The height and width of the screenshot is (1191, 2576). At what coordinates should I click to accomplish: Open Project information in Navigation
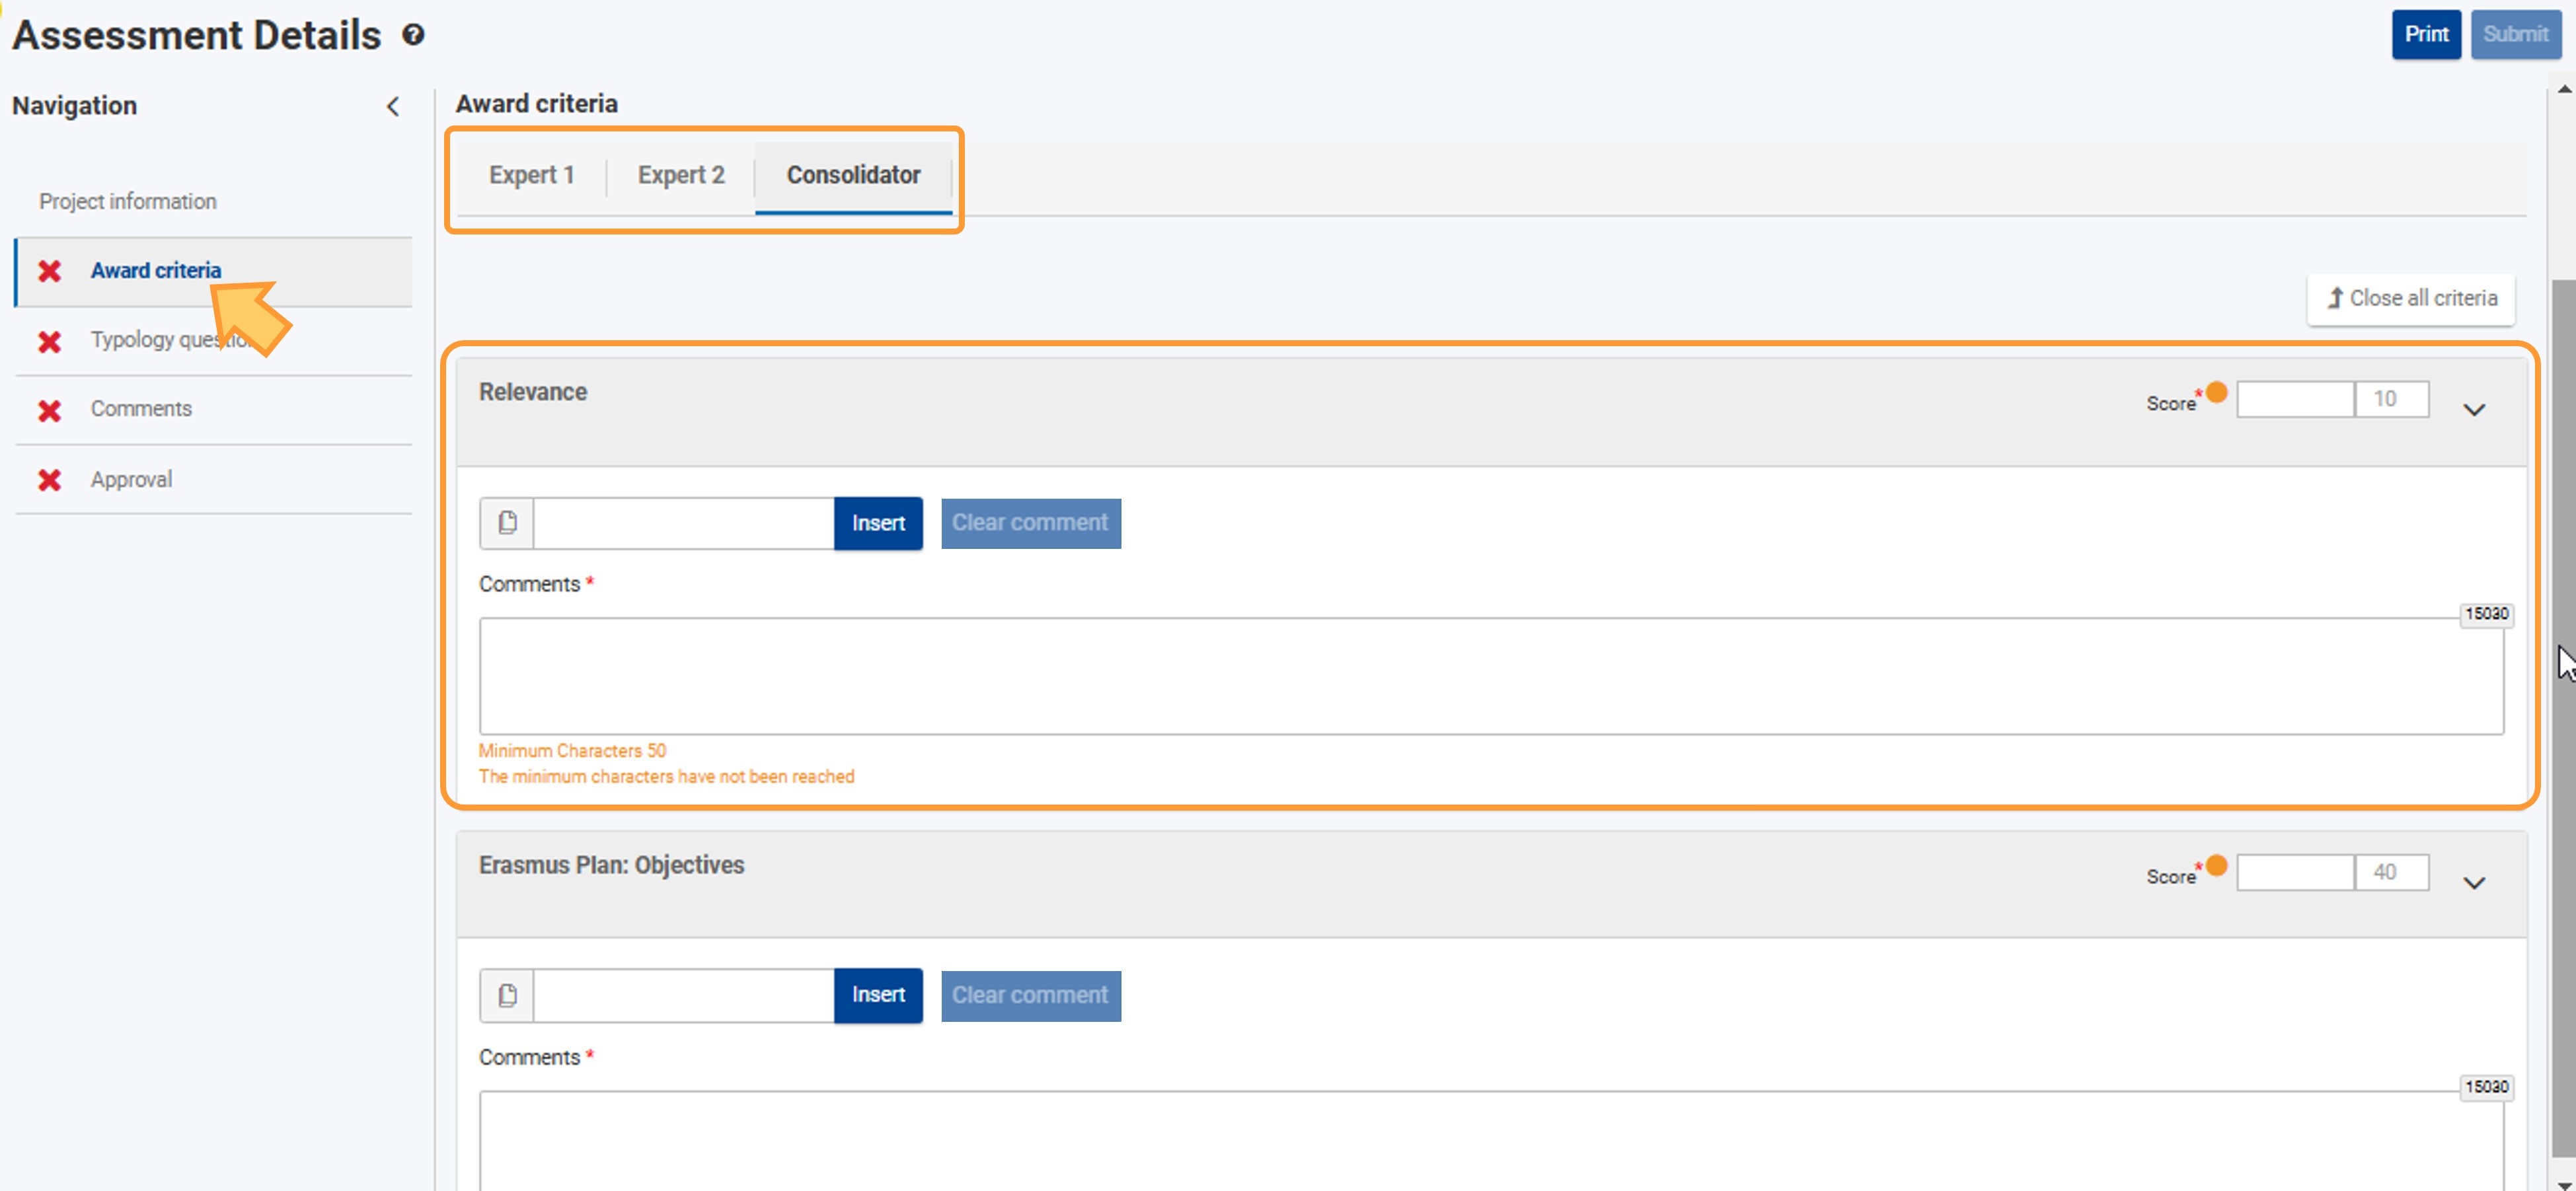click(x=128, y=202)
